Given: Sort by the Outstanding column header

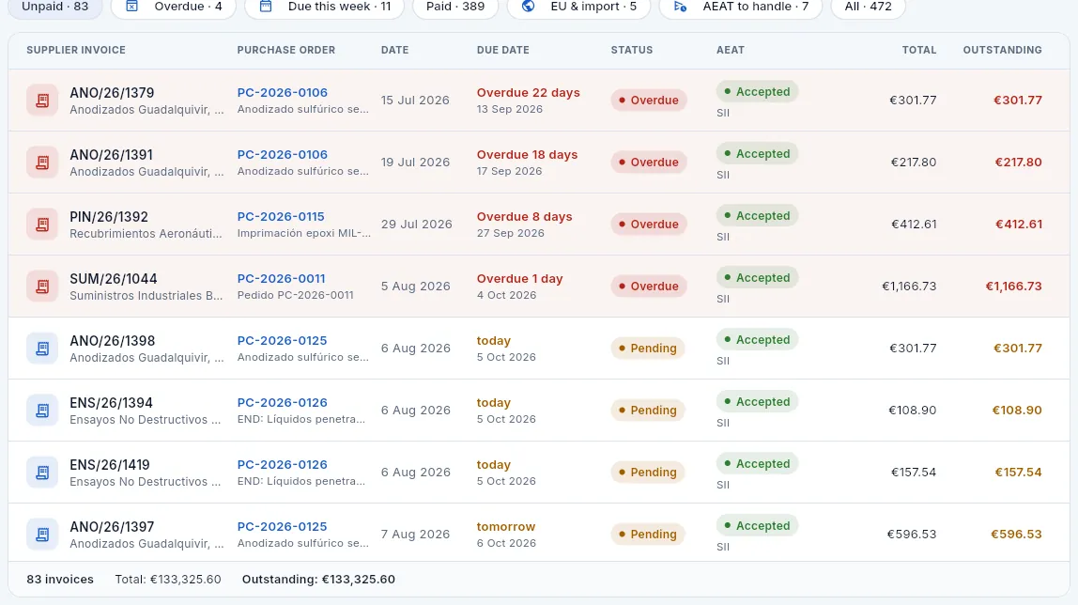Looking at the screenshot, I should tap(1002, 50).
